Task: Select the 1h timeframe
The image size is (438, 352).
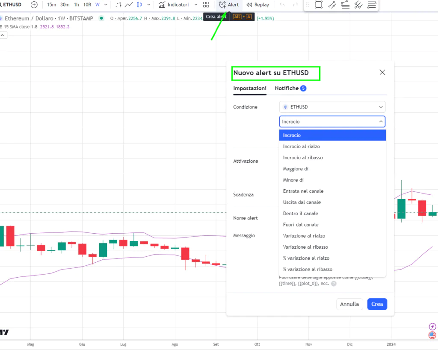Action: 76,5
